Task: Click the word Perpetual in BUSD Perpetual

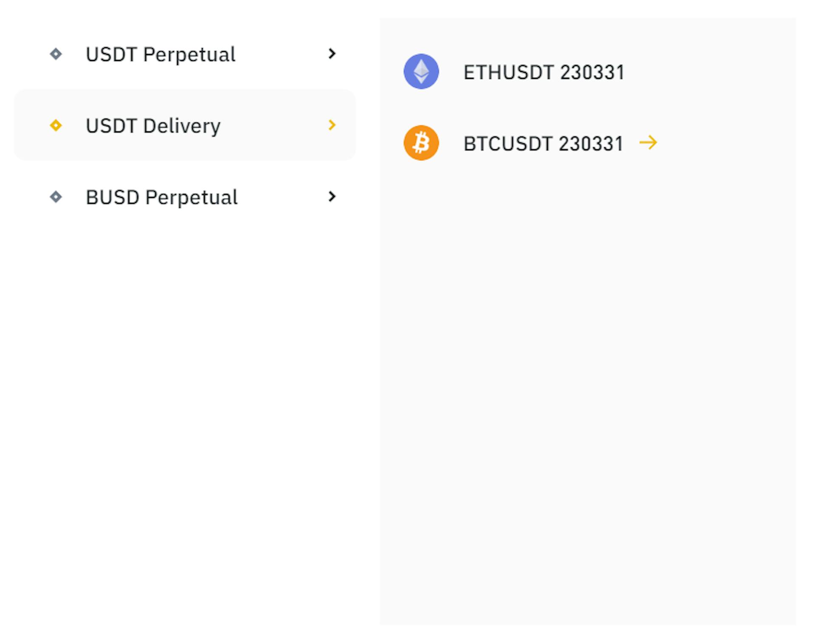Action: pos(191,197)
